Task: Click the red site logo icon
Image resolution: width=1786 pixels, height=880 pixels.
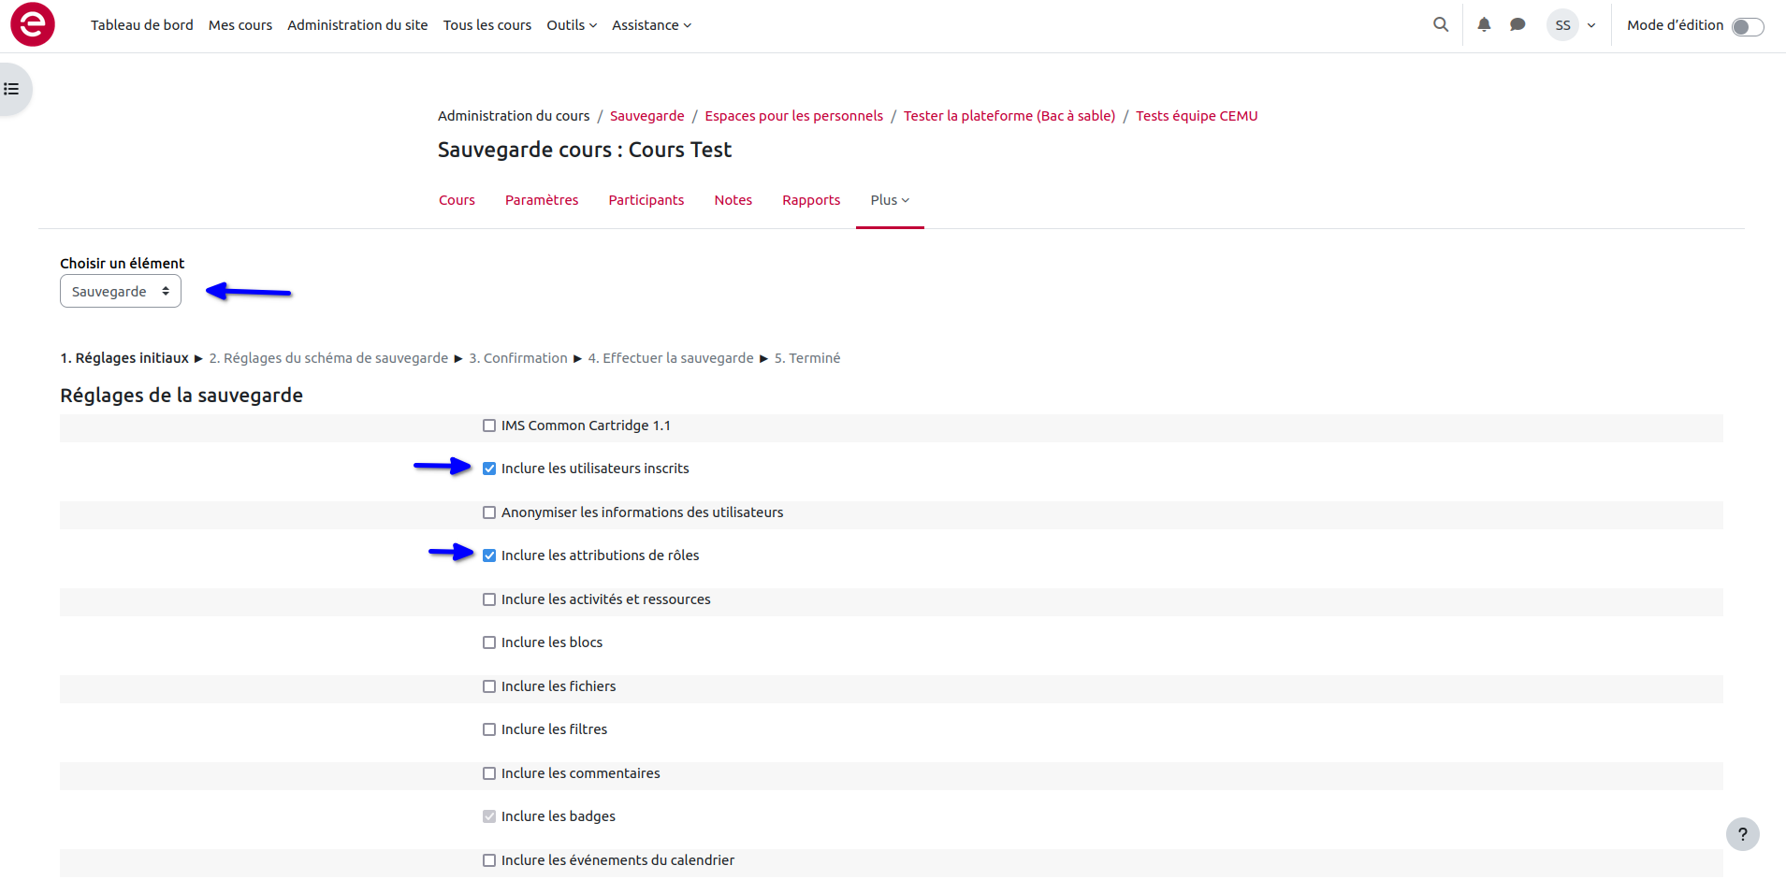Action: [x=33, y=24]
